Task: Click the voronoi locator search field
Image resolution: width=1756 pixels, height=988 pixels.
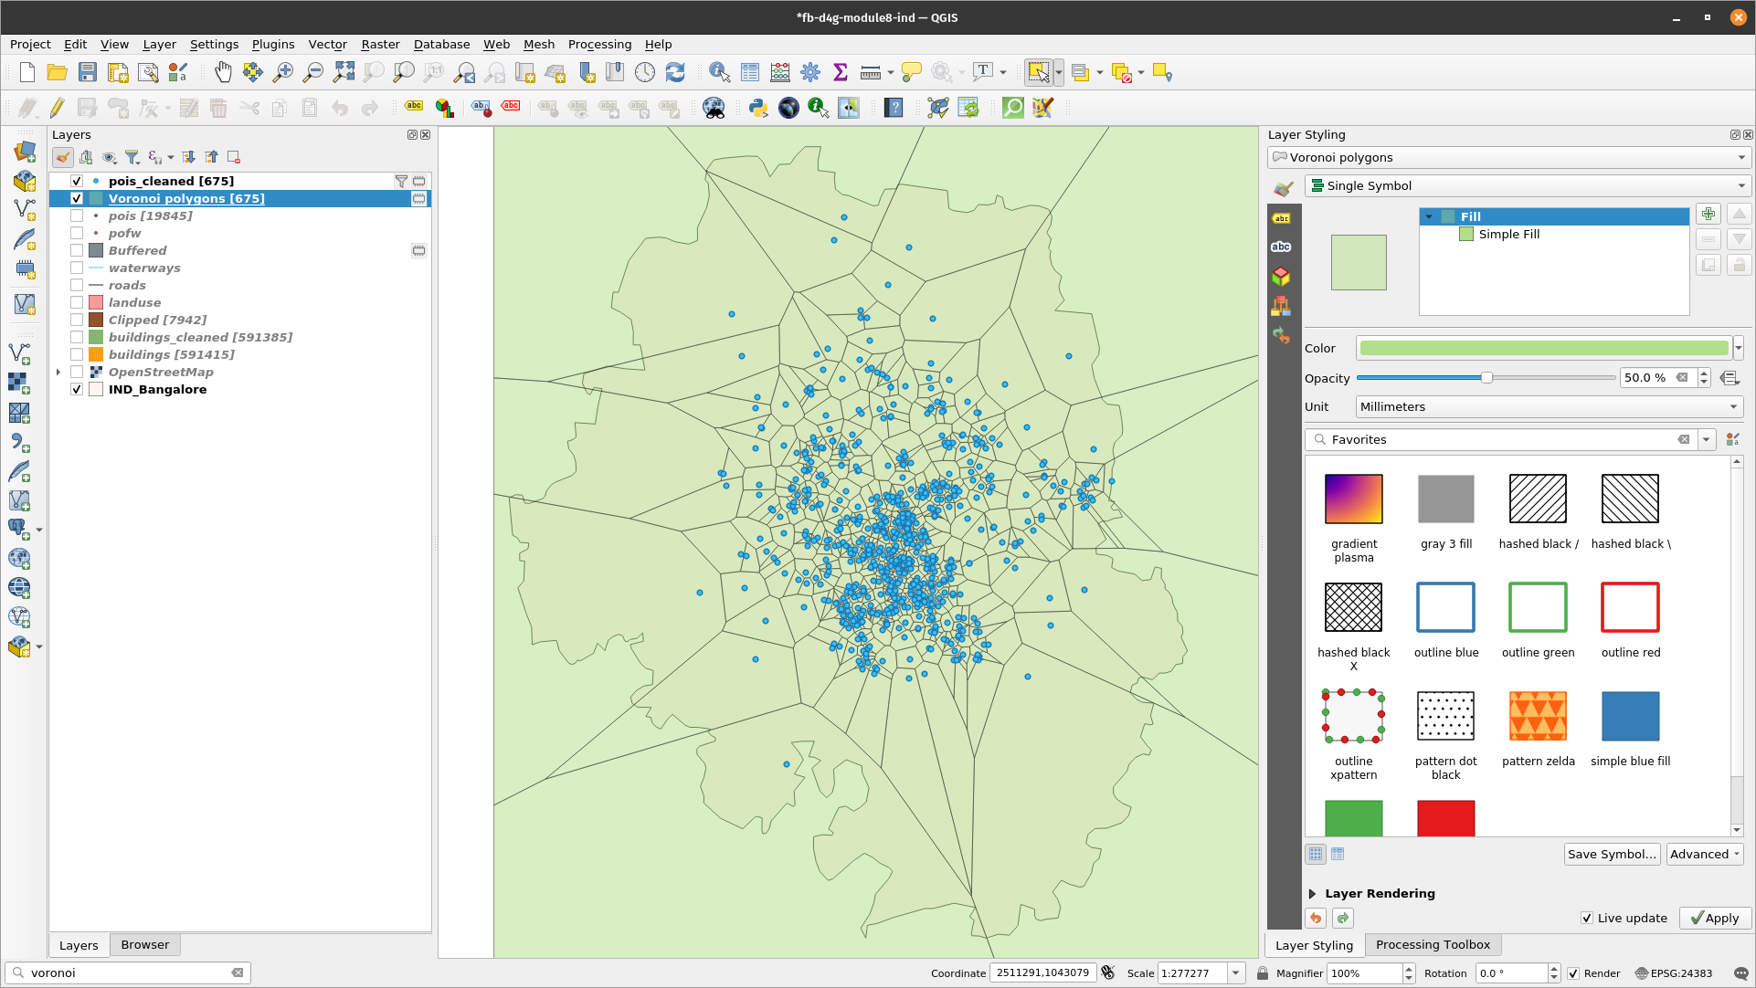Action: coord(128,973)
